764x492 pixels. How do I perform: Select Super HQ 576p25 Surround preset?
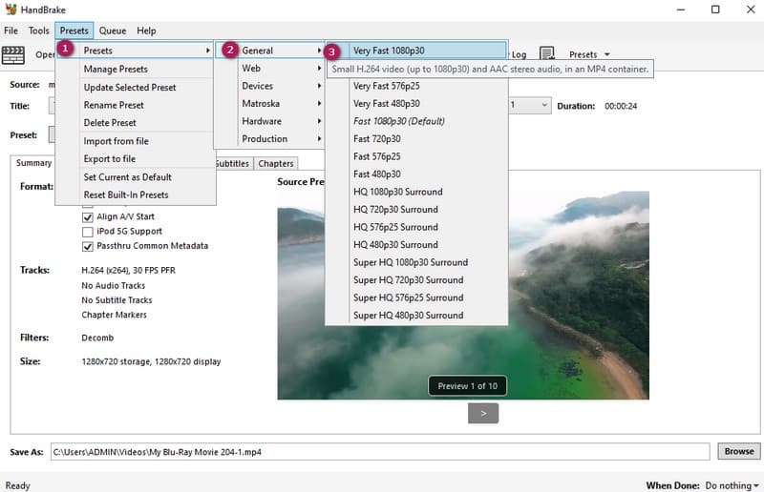coord(416,297)
